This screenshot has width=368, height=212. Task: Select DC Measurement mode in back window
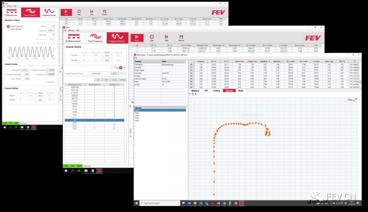(x=11, y=13)
